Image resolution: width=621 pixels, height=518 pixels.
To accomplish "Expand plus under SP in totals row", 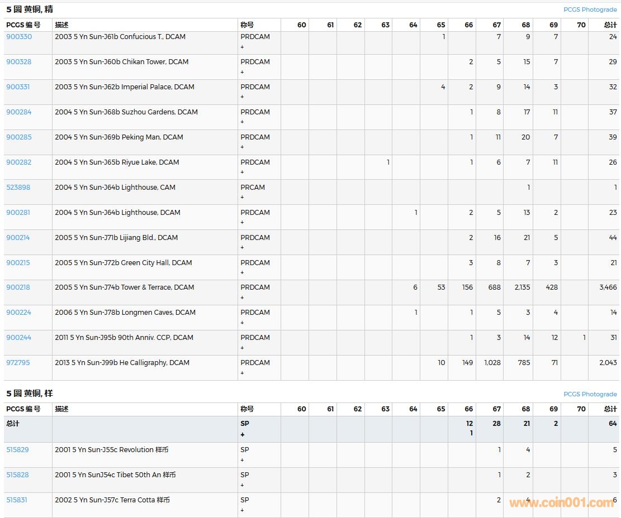I will (x=243, y=434).
